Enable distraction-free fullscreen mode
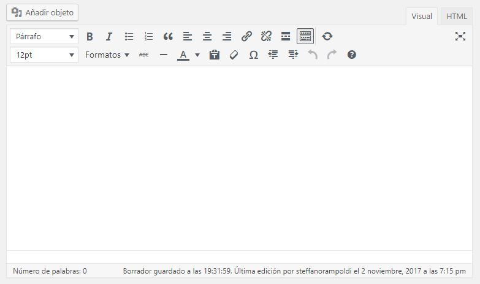Viewport: 480px width, 284px height. click(x=460, y=36)
